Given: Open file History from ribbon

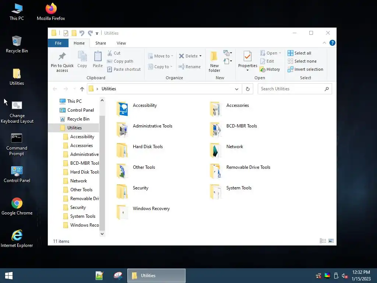Looking at the screenshot, I should tap(270, 69).
